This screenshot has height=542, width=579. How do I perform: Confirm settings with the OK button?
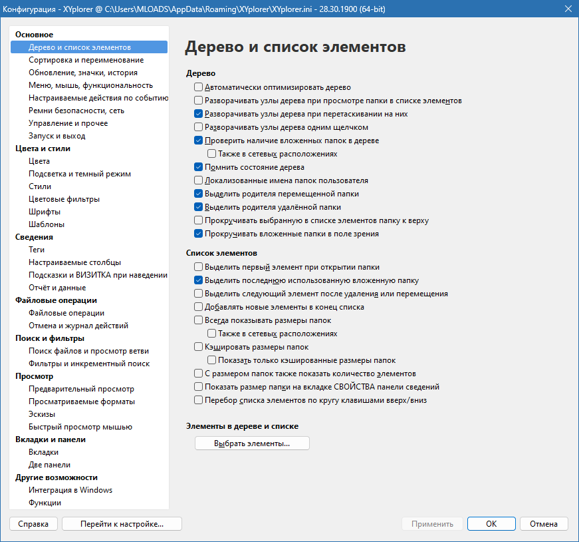pos(491,524)
